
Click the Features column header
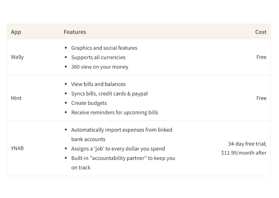75,32
